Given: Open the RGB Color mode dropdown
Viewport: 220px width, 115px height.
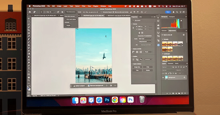Looking at the screenshot, I should point(145,39).
